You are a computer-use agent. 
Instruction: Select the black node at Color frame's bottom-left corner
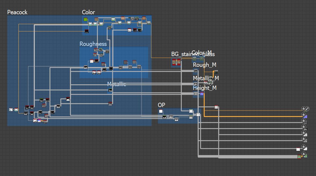87,31
